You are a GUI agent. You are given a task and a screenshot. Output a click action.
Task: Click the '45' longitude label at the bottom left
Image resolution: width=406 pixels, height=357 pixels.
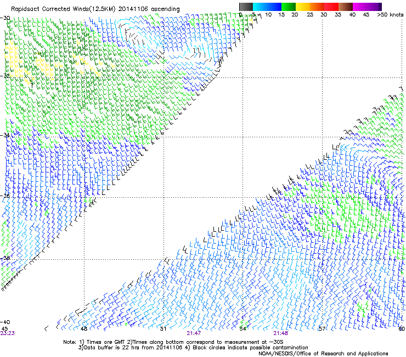4,329
